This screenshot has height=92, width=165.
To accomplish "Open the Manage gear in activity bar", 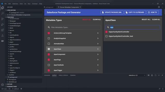I will coord(2,85).
